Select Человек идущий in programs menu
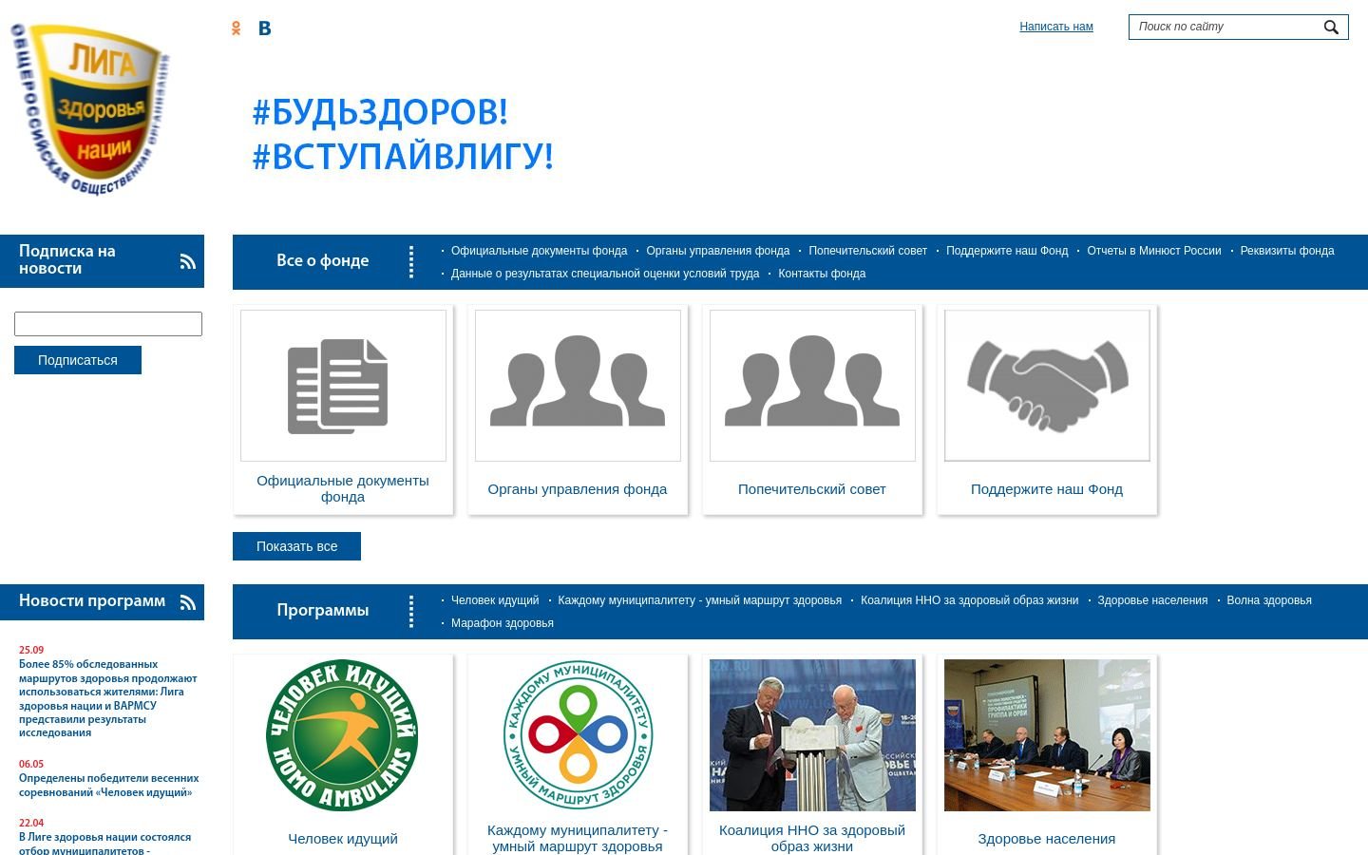 tap(495, 600)
